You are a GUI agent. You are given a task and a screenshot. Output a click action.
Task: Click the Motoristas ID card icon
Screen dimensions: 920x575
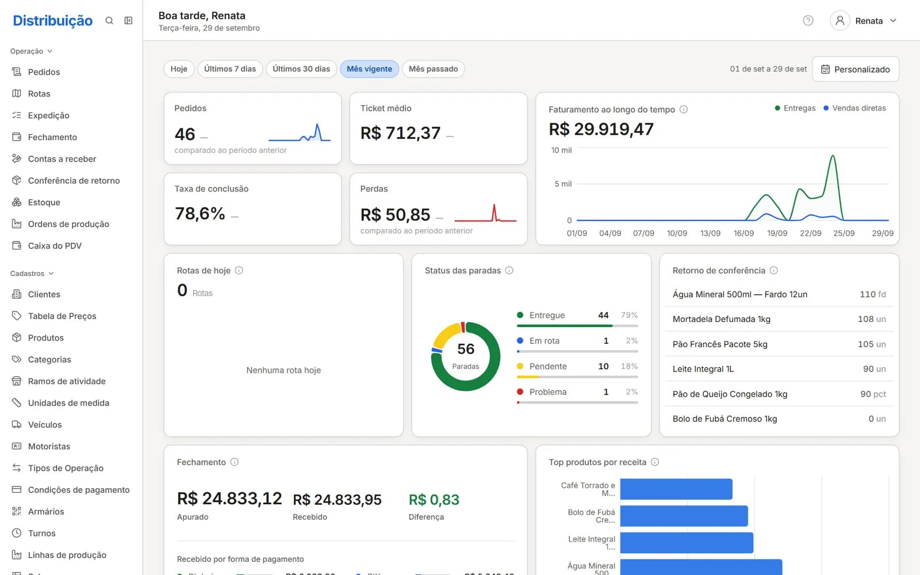[x=17, y=446]
